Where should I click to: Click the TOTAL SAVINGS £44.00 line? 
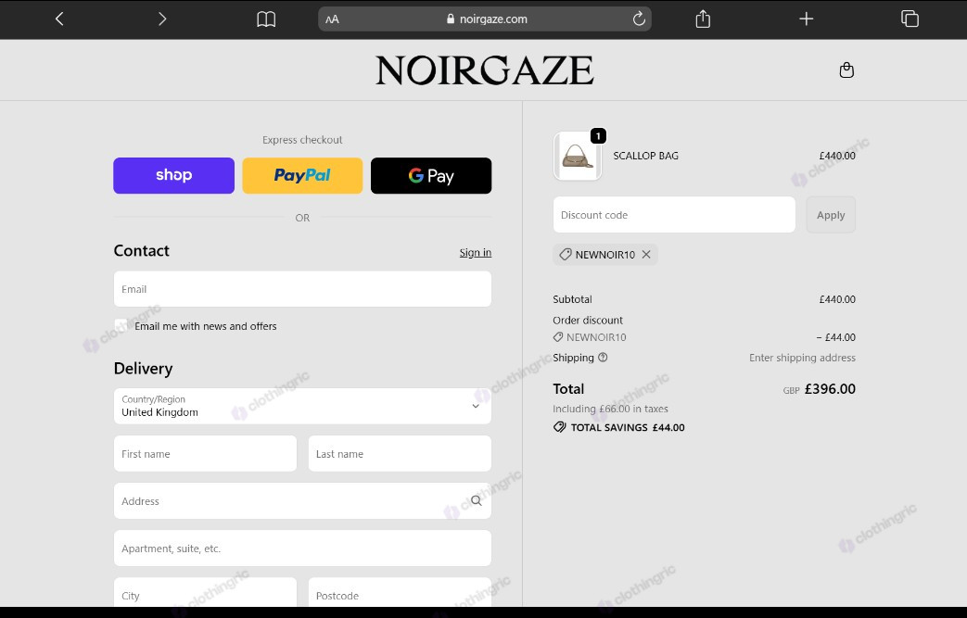[x=619, y=428]
